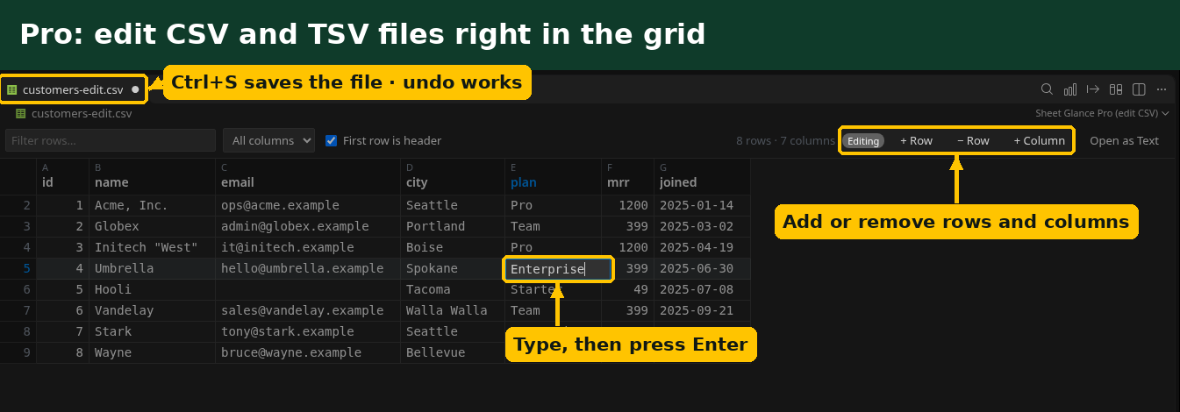
Task: Click the 2025-06-30 joined cell
Action: coord(702,268)
